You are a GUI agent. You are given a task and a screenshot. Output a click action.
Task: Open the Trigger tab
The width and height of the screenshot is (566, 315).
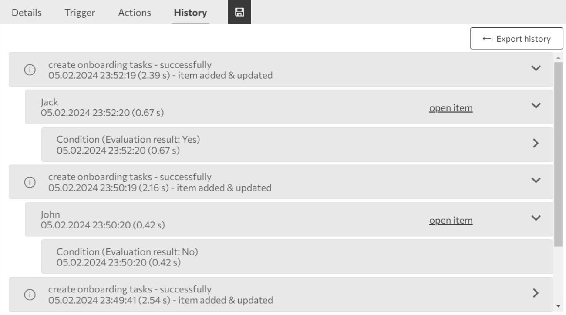80,13
